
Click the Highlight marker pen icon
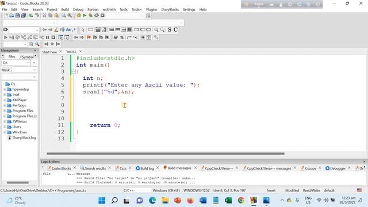tap(56, 30)
